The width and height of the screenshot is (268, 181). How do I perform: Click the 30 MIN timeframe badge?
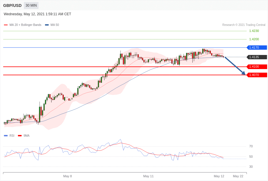[x=31, y=5]
